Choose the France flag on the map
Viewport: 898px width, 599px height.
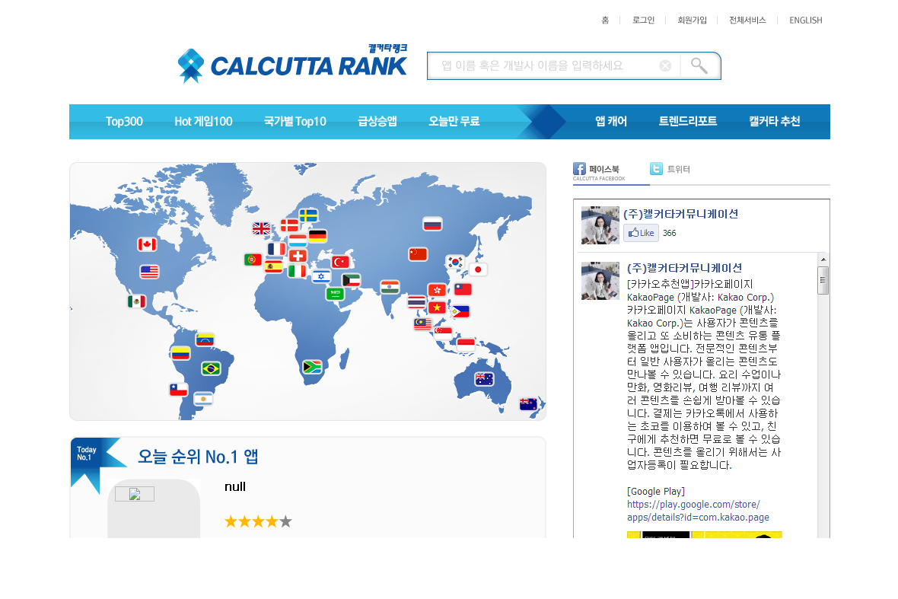point(276,249)
